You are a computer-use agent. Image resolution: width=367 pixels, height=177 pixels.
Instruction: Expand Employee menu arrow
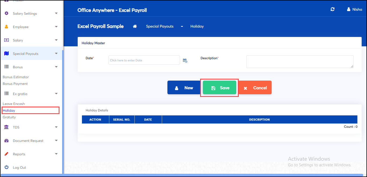tap(56, 27)
